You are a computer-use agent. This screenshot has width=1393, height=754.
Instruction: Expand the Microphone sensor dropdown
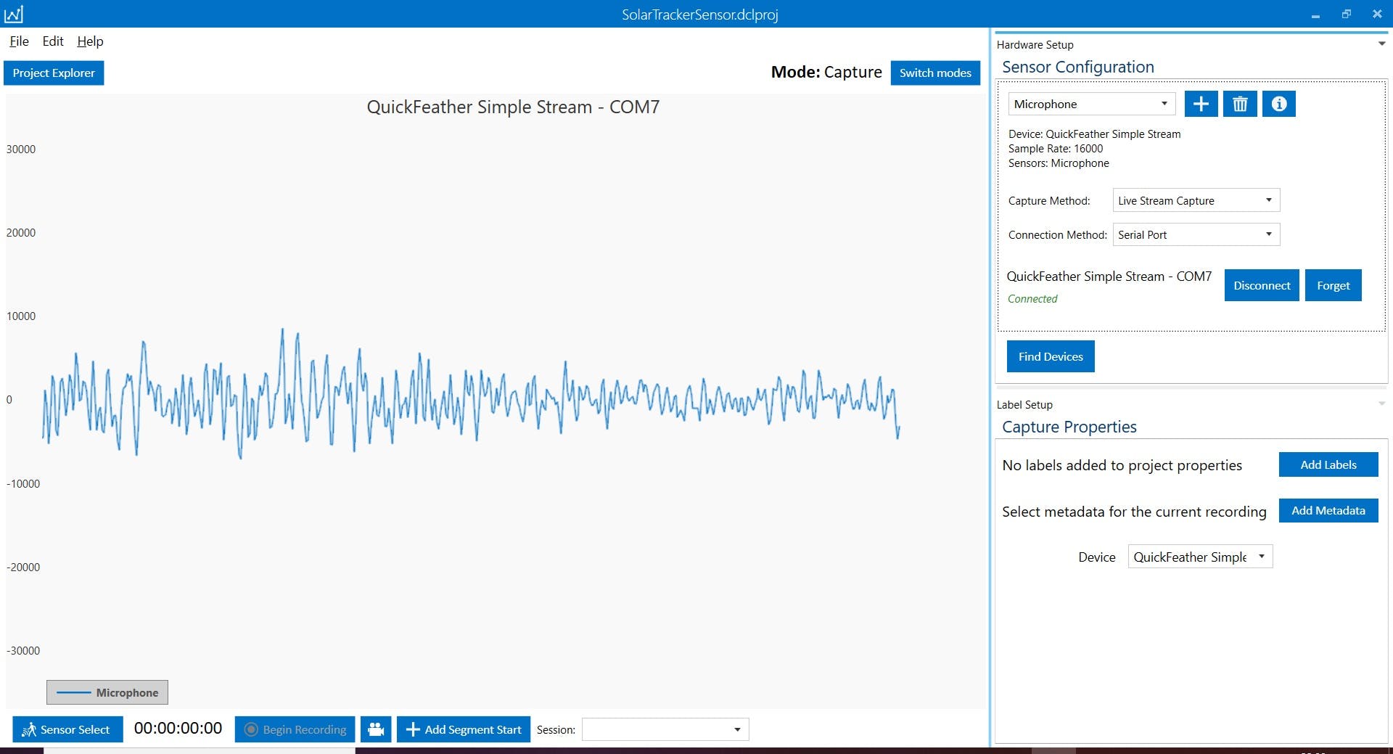coord(1091,104)
